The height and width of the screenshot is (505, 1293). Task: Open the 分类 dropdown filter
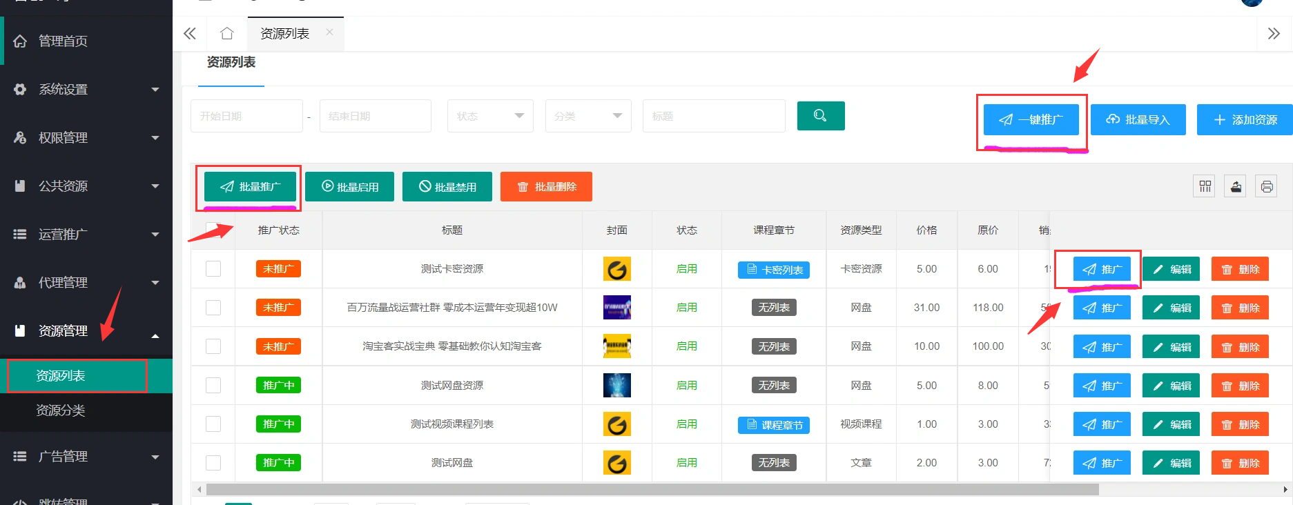pyautogui.click(x=588, y=116)
